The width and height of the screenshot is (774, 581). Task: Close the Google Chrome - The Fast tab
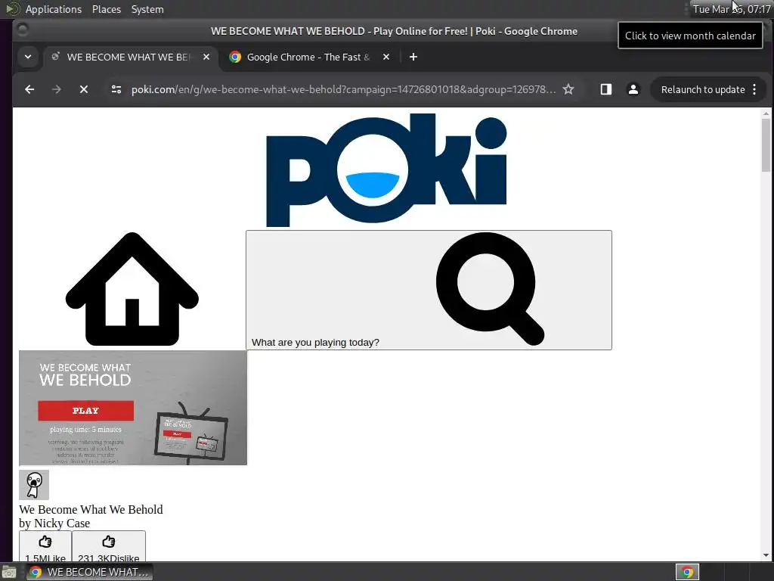click(x=386, y=57)
